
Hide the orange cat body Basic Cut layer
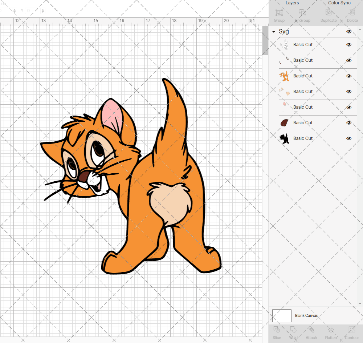click(348, 76)
